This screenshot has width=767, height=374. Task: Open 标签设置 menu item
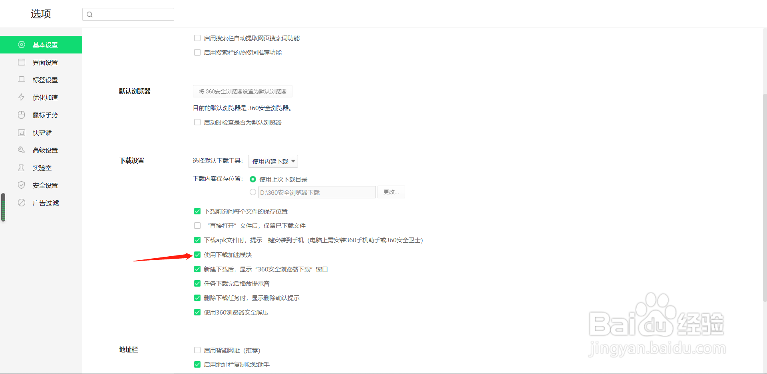point(41,80)
